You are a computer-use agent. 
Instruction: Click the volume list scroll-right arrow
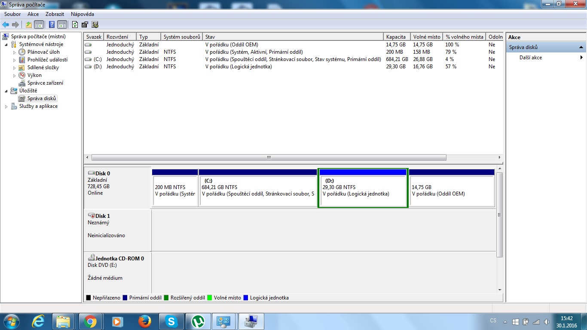pos(499,158)
